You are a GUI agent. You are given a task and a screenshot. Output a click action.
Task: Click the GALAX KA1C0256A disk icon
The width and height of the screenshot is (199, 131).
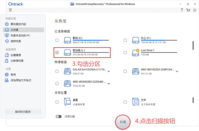[x=67, y=71]
